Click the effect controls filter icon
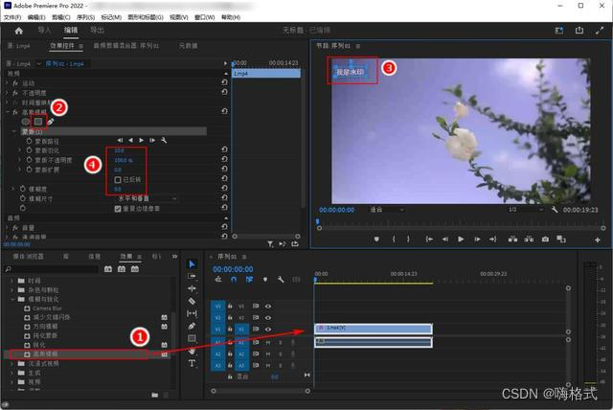Screen dimensions: 613x410 coord(270,244)
